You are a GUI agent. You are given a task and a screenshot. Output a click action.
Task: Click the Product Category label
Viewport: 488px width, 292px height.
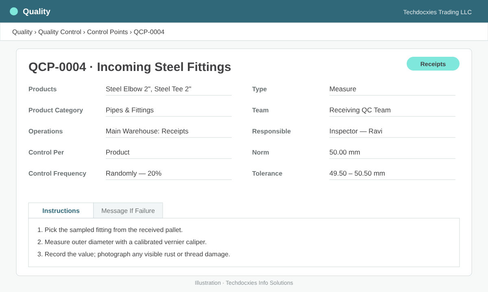point(56,110)
